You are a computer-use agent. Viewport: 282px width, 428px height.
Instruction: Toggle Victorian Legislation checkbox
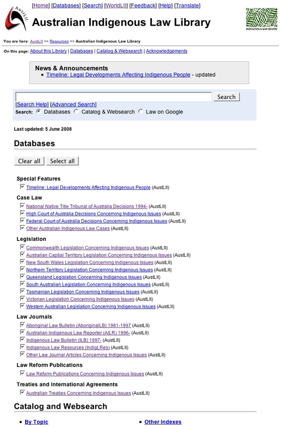[x=22, y=299]
